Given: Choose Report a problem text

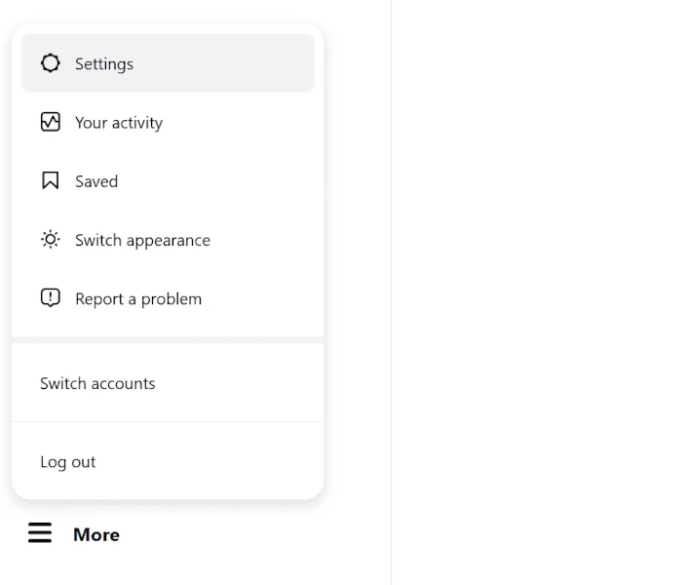Looking at the screenshot, I should (138, 299).
